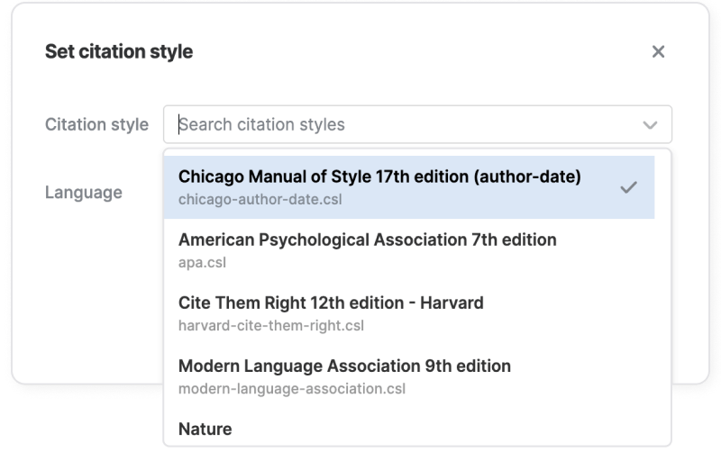Viewport: 721px width, 452px height.
Task: Select Chicago Manual of Style 17th edition
Action: [409, 187]
